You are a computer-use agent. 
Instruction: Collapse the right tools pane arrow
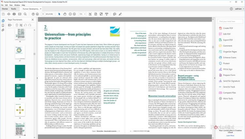tap(215, 78)
